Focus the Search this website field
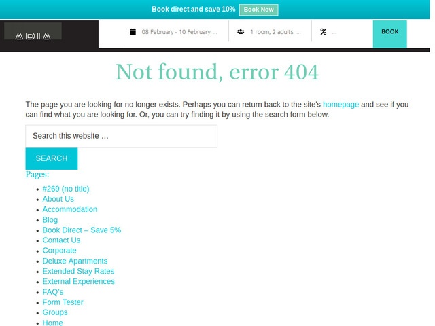Screen dimensions: 435x326 click(x=121, y=136)
